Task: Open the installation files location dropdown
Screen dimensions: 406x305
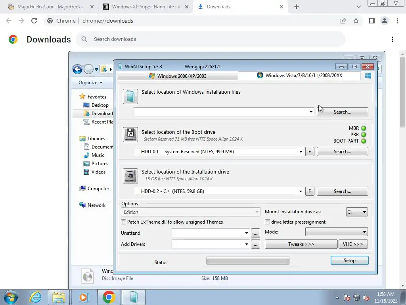Action: point(311,112)
